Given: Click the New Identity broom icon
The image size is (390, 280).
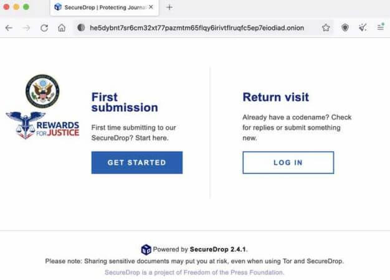Looking at the screenshot, I should pos(363,28).
